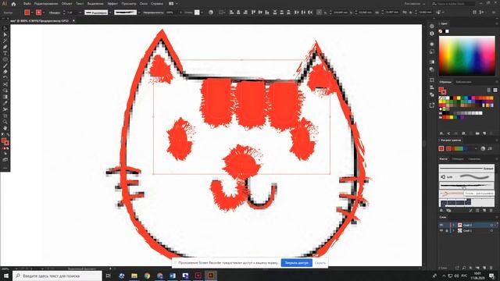The height and width of the screenshot is (281, 500).
Task: Delete brush with Brushes panel trash icon
Action: [x=491, y=211]
